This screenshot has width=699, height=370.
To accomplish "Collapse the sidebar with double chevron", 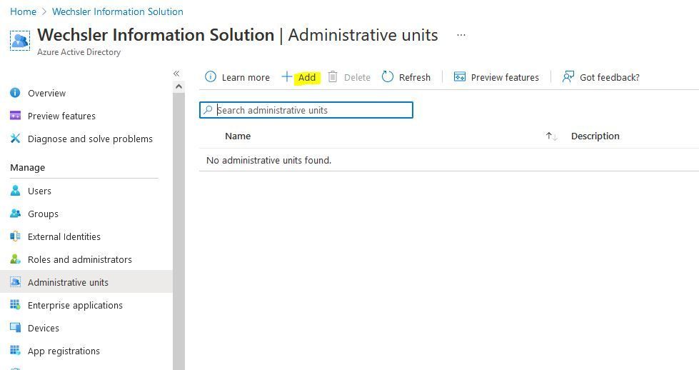I will coord(176,74).
